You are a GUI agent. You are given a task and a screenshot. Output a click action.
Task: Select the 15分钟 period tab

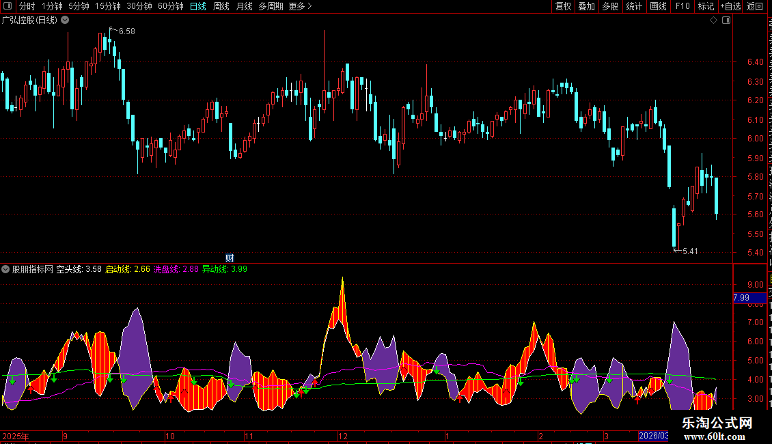pyautogui.click(x=108, y=6)
